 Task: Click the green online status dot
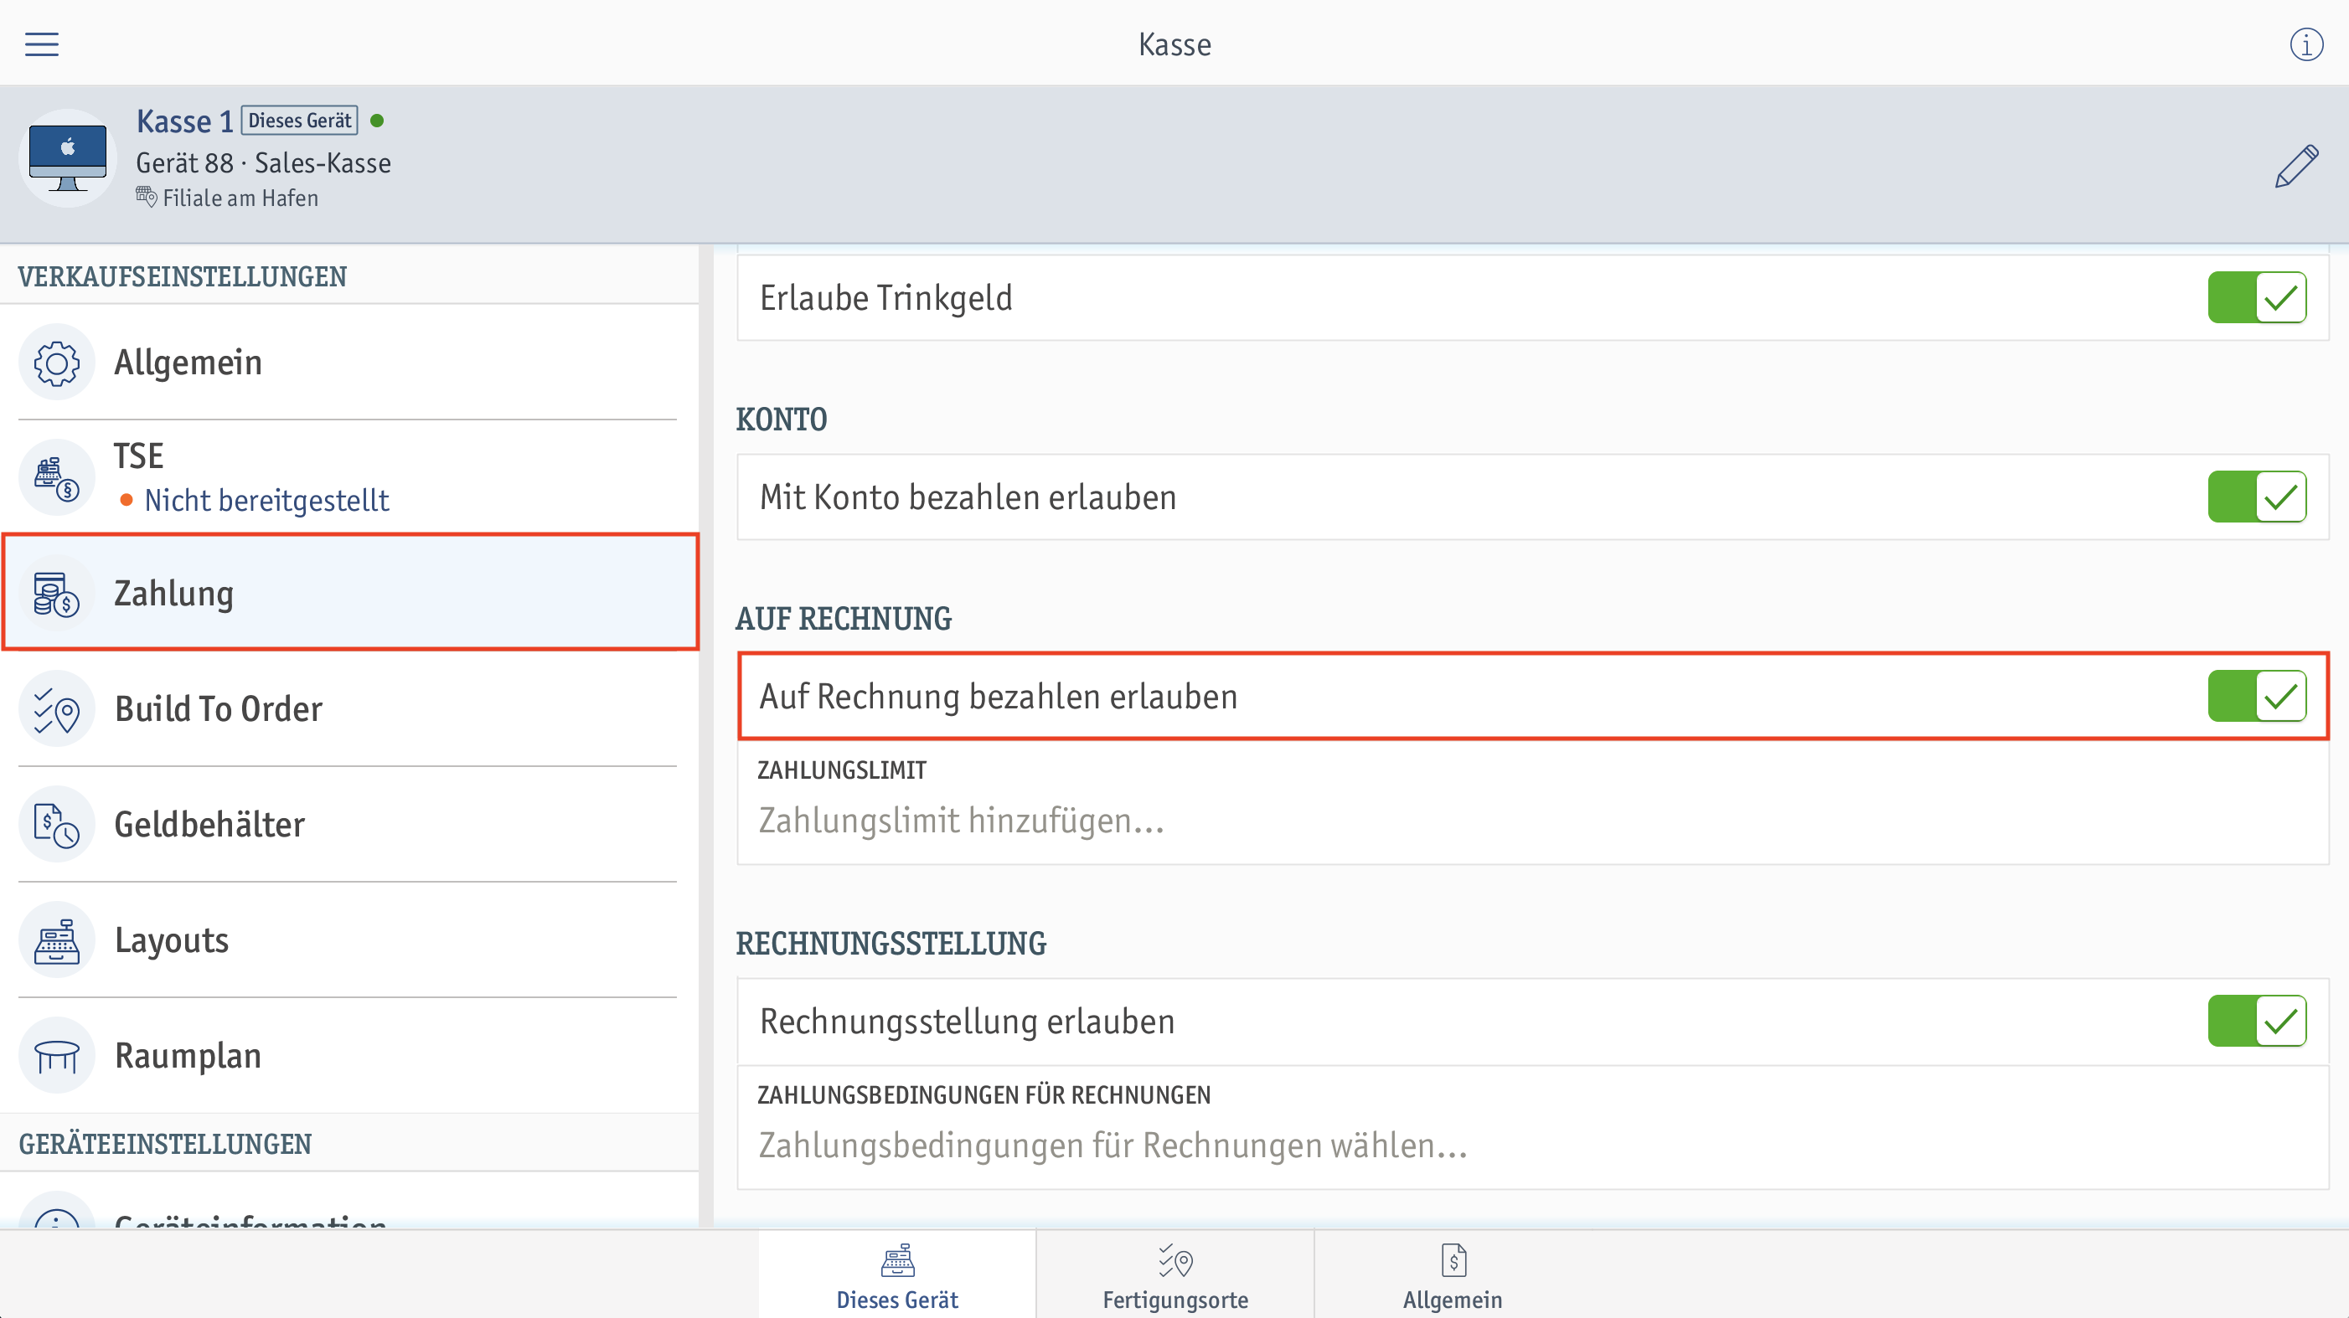click(x=377, y=121)
